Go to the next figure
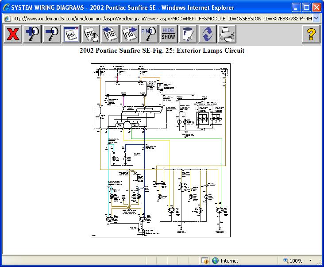This screenshot has height=267, width=324. (x=129, y=34)
